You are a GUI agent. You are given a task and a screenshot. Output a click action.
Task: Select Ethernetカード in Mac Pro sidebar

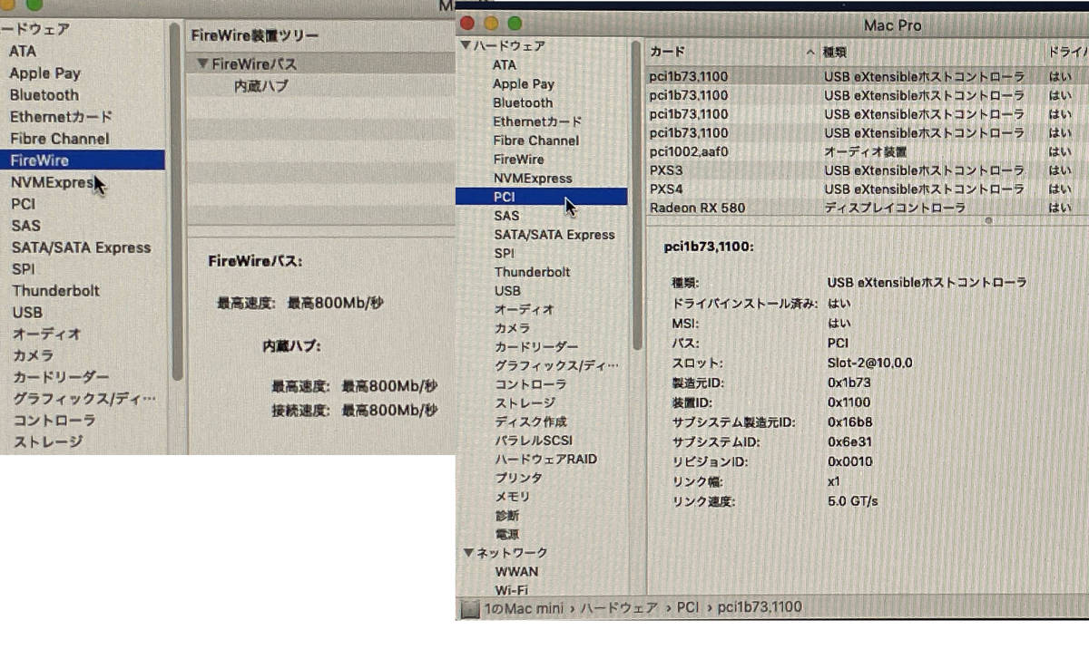point(537,121)
